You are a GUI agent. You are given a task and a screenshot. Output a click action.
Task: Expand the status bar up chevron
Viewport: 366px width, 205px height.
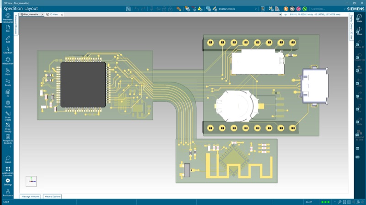[x=335, y=202]
